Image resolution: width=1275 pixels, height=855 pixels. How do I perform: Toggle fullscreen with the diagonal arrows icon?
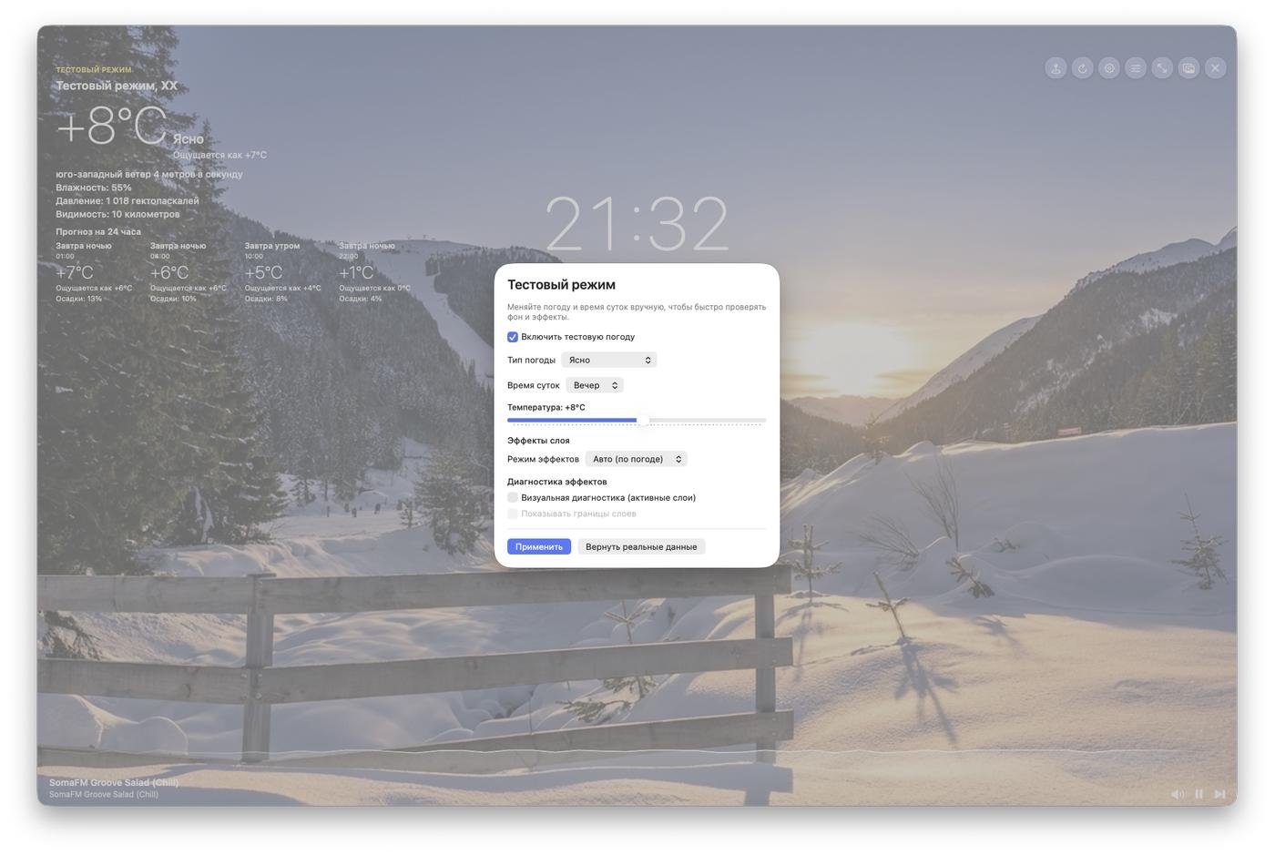point(1162,68)
